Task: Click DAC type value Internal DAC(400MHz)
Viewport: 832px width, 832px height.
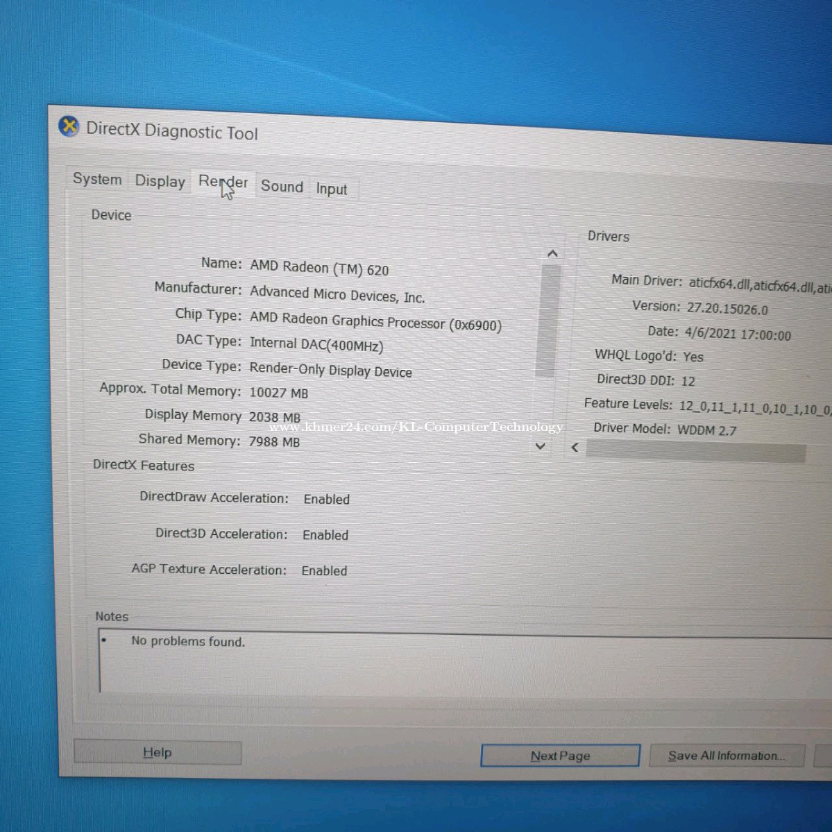Action: click(x=316, y=345)
